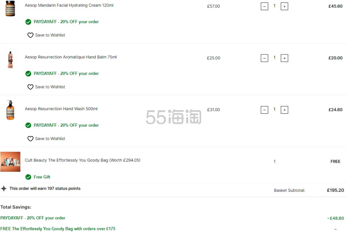Open Aesop Mandarin Facial Hydrating Cream 120ml product link
Viewport: 347px width, 234px height.
point(69,5)
